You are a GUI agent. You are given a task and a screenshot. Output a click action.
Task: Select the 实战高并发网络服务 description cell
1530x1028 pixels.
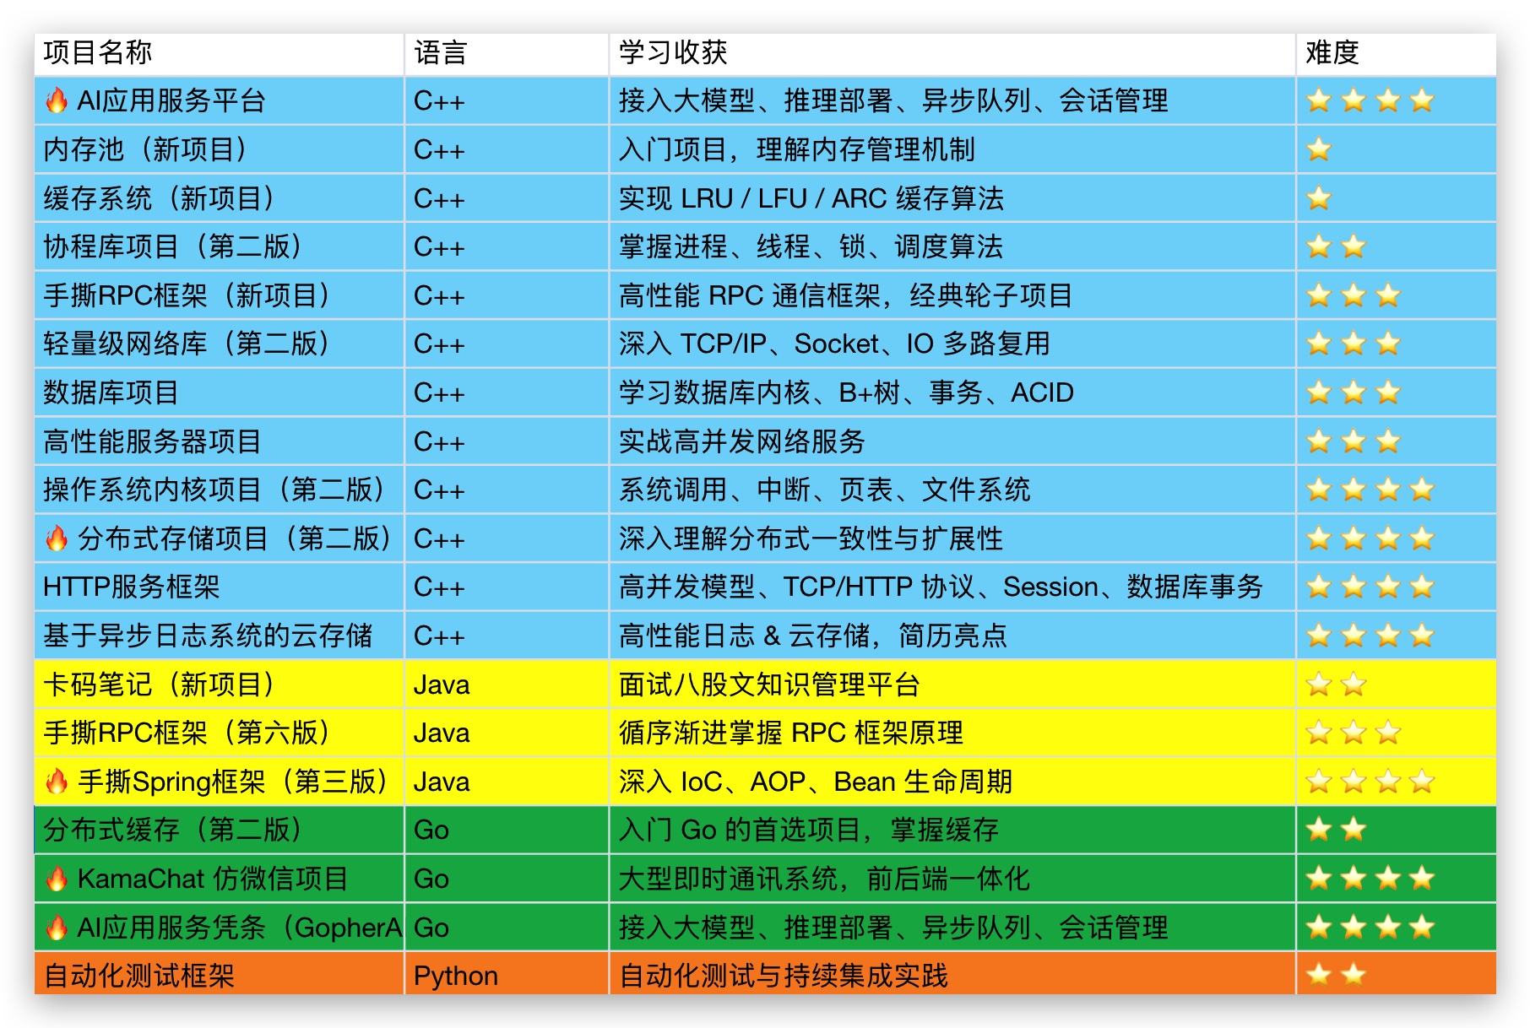pos(741,441)
